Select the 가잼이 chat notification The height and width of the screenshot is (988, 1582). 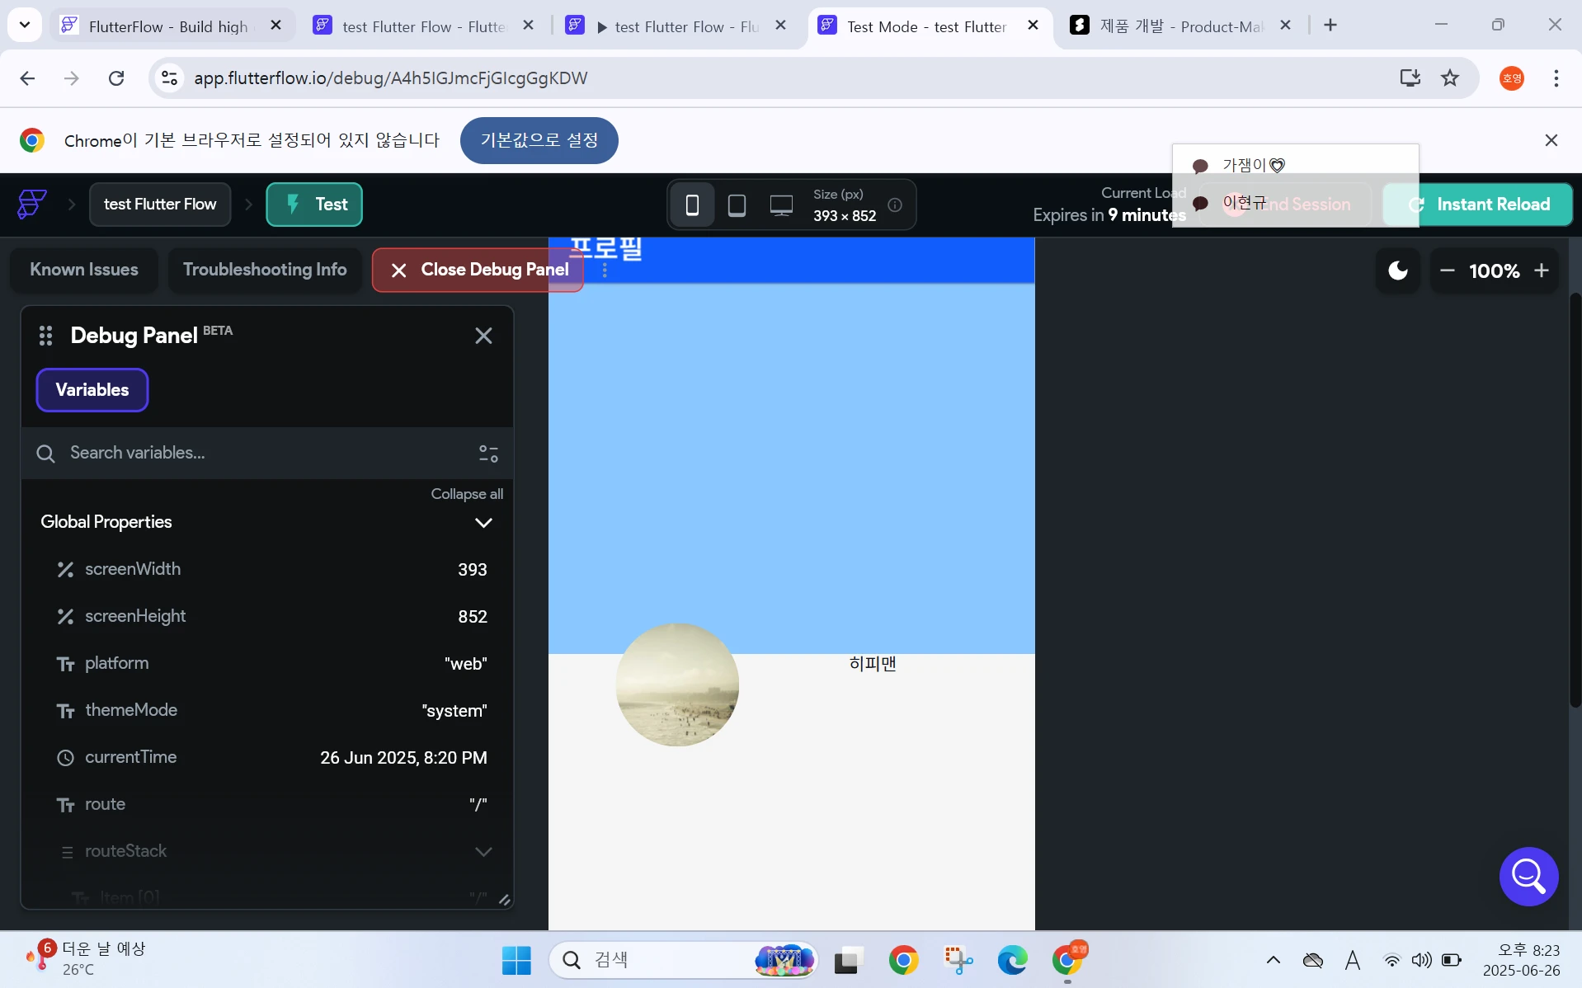coord(1295,166)
